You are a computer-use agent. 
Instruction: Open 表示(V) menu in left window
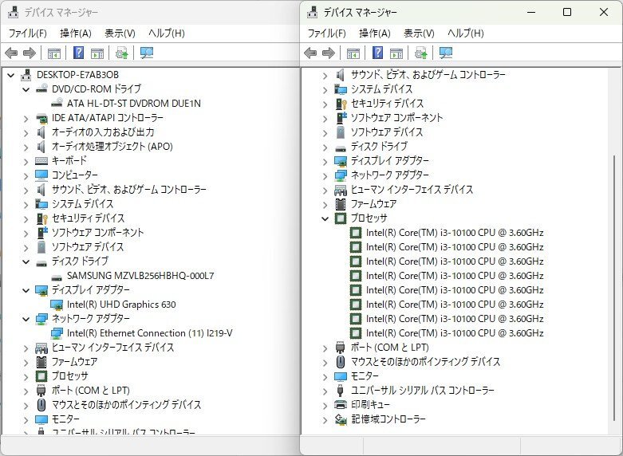pos(120,33)
